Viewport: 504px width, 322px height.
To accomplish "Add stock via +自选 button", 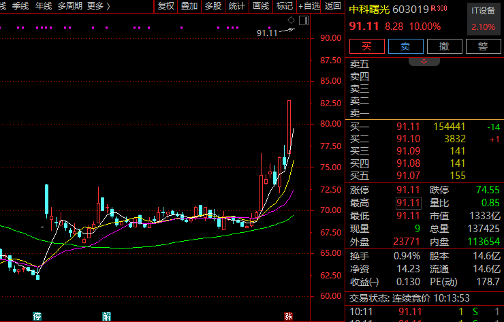I will [x=309, y=6].
